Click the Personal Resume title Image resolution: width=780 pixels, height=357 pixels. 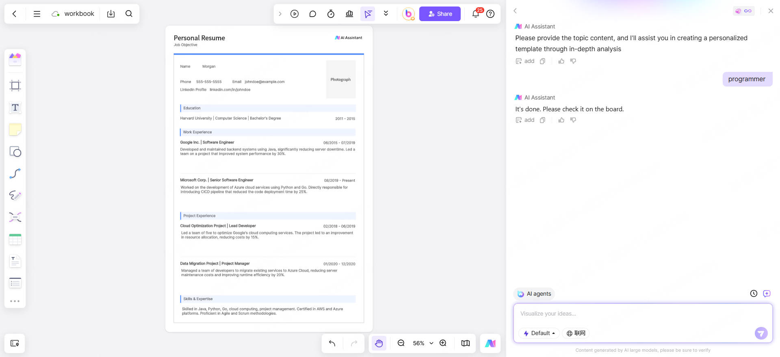(x=199, y=38)
